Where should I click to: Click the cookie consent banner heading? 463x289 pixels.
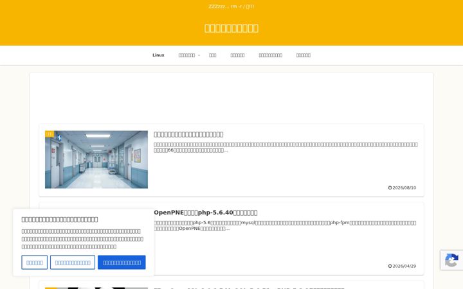coord(60,220)
